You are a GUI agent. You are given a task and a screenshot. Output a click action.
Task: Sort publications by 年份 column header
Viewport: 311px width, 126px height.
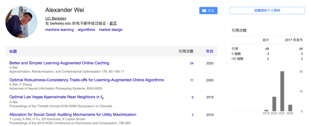210,51
